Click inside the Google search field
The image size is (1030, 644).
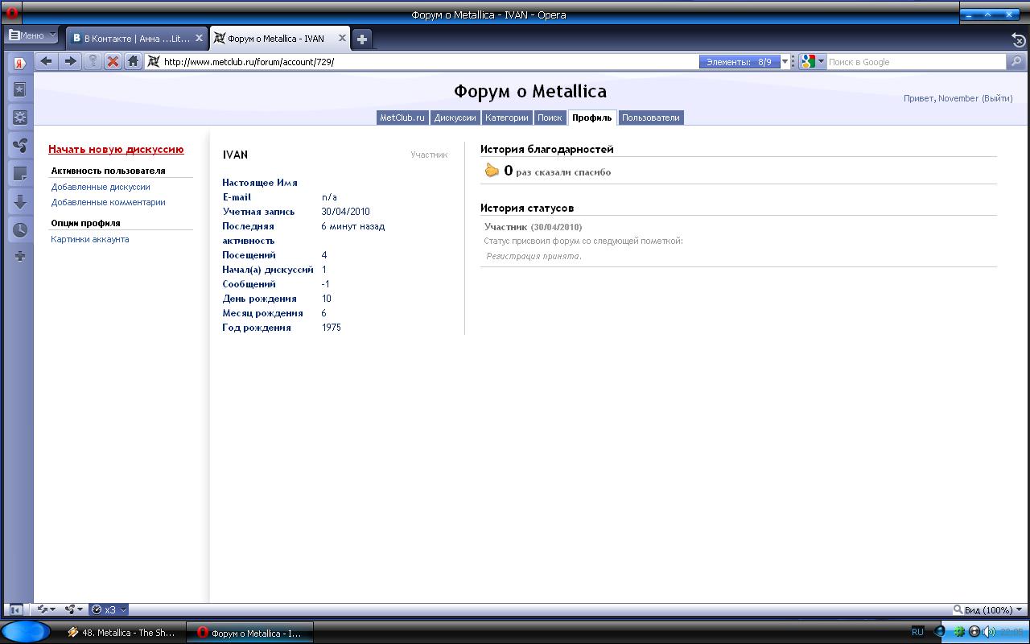click(x=913, y=62)
